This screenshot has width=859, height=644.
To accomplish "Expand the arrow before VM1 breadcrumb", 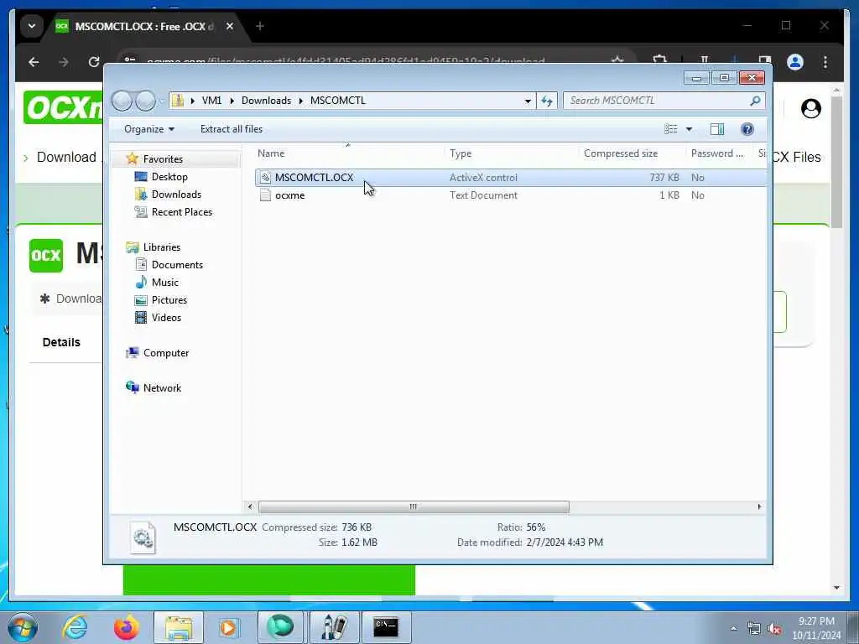I will 192,101.
